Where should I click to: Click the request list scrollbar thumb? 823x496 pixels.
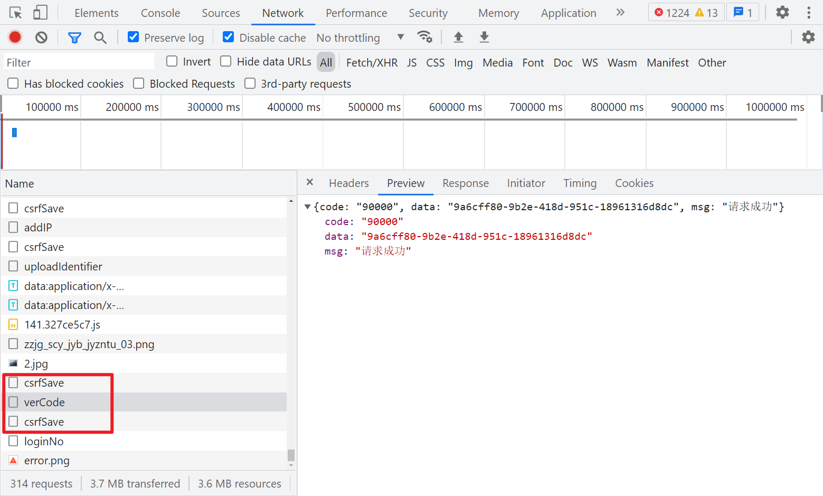(x=291, y=455)
